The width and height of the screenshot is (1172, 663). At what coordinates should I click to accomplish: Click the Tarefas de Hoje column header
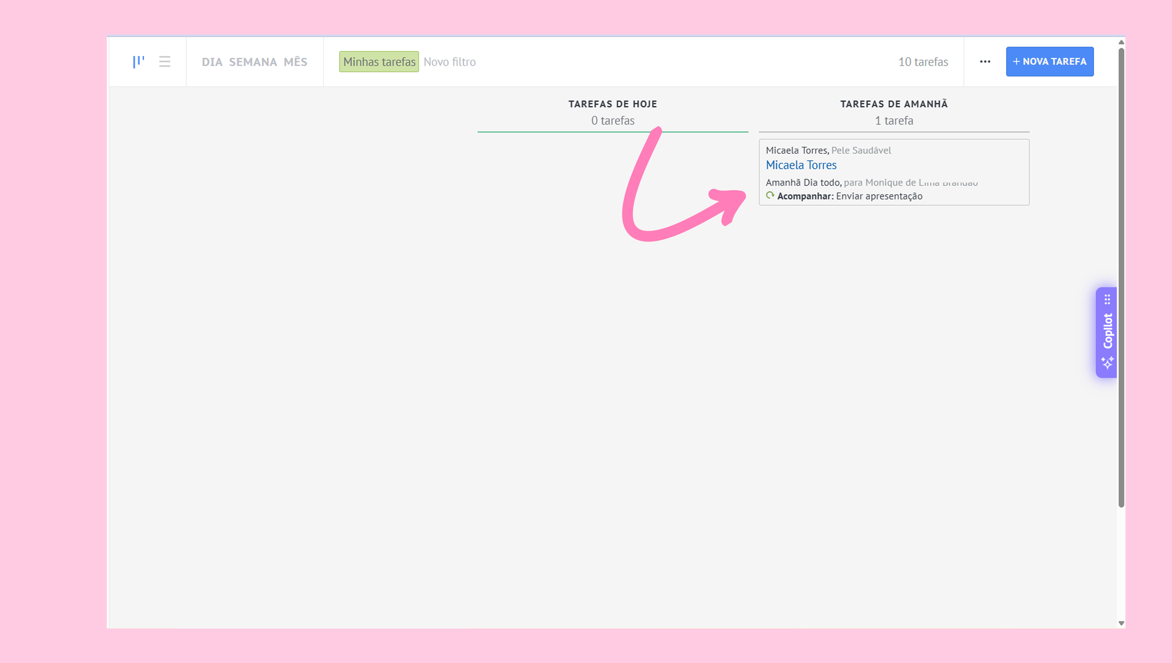coord(612,104)
